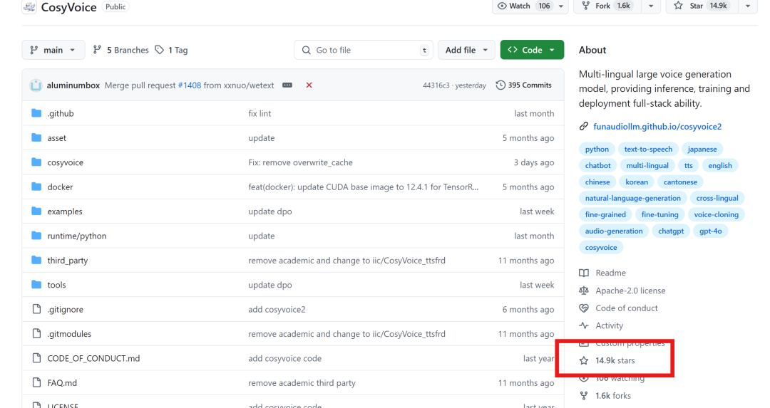The height and width of the screenshot is (408, 770).
Task: Click the Fork button
Action: [x=608, y=6]
